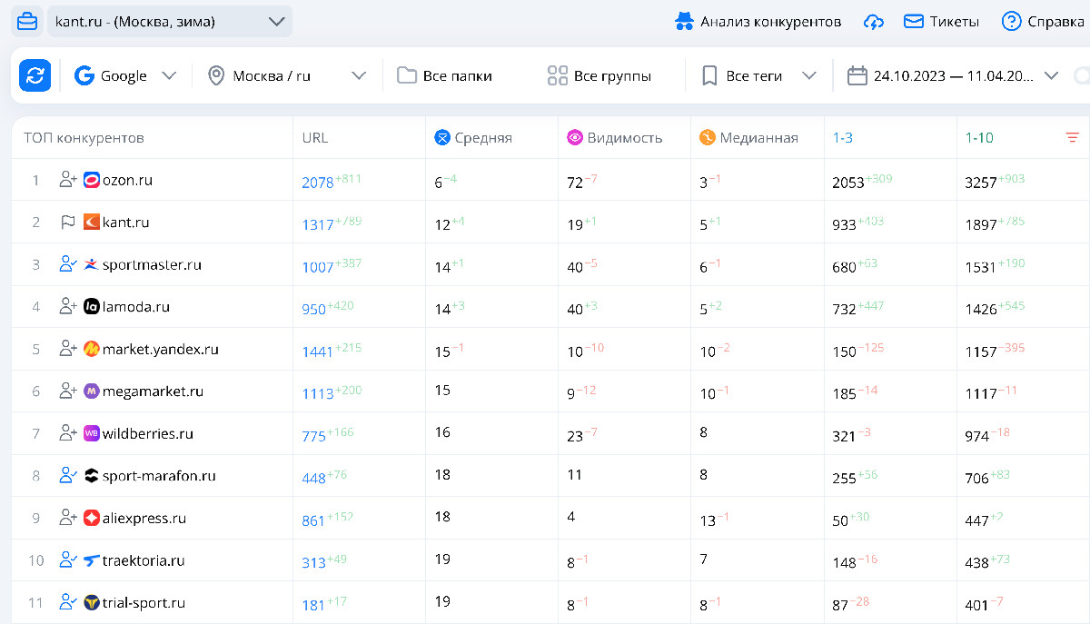Screen dimensions: 1090x624
Task: Click the market.yandex.ru favicon
Action: pyautogui.click(x=92, y=349)
